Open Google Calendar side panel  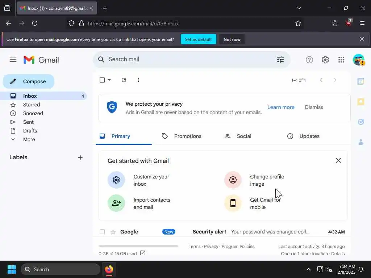pyautogui.click(x=360, y=81)
